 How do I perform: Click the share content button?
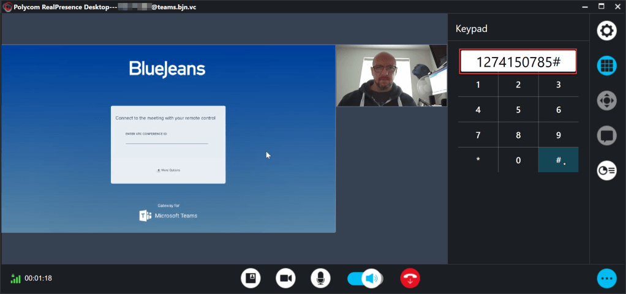tap(251, 279)
